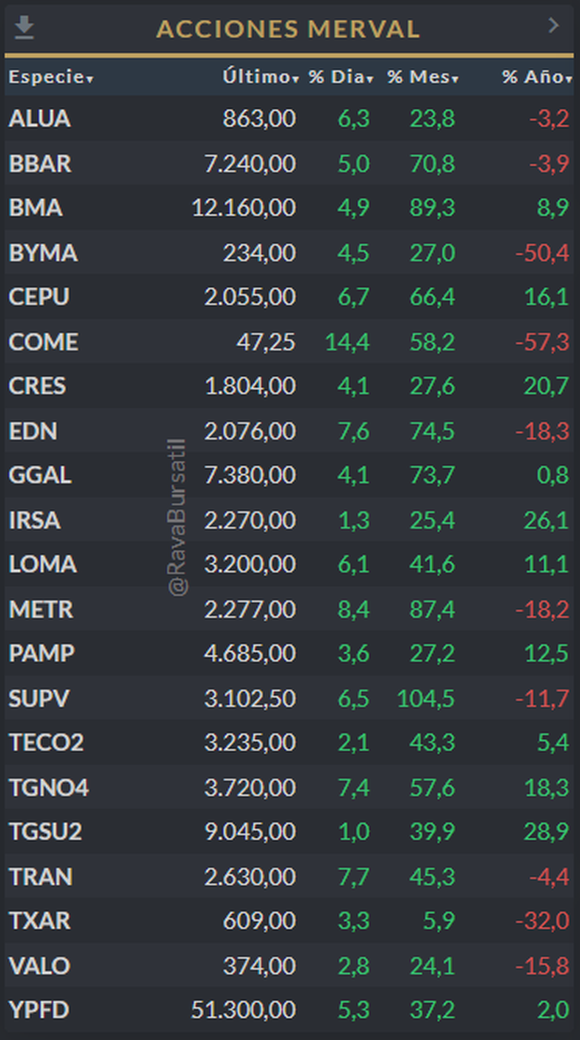Click the right chevron arrow next to the title
The image size is (580, 1040).
554,26
